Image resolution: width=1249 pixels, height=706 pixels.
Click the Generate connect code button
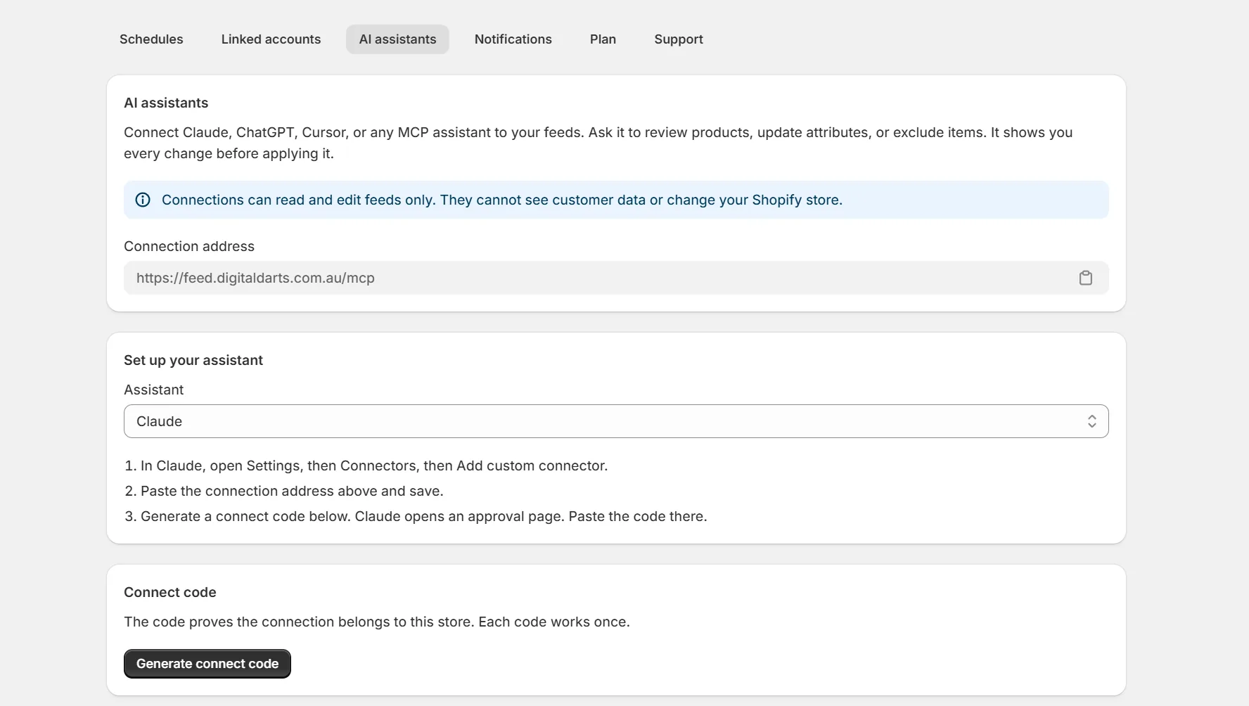tap(207, 664)
